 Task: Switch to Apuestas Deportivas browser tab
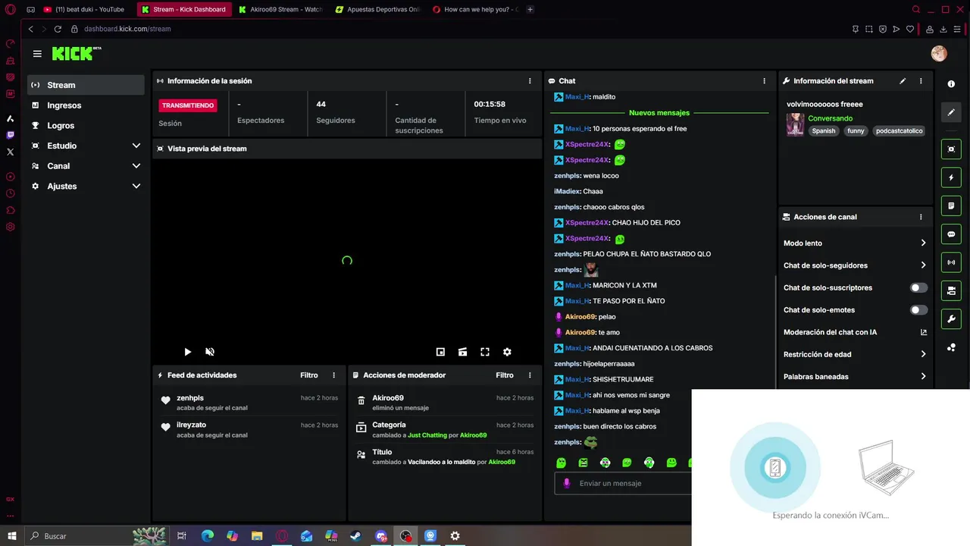(x=377, y=9)
